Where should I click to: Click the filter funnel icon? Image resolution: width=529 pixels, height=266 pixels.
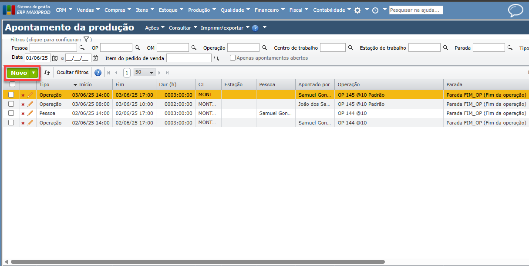point(86,39)
